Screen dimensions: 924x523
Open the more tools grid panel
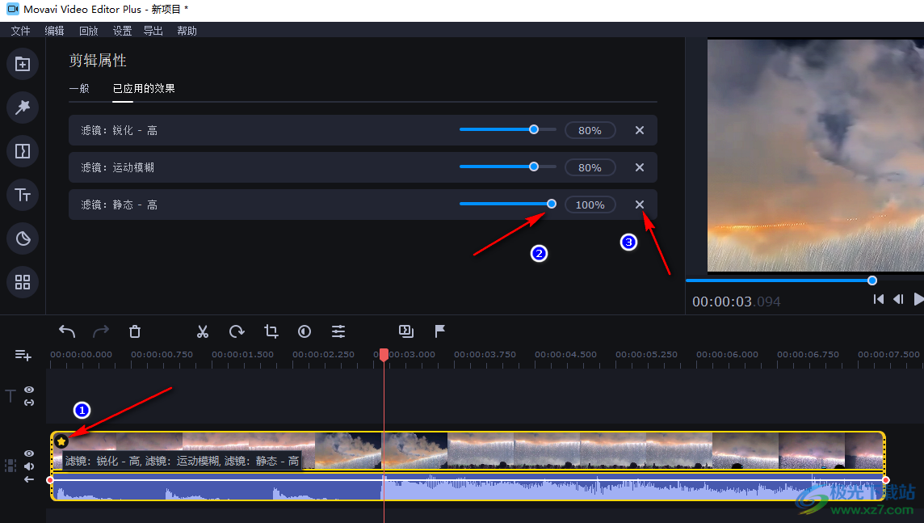coord(23,282)
